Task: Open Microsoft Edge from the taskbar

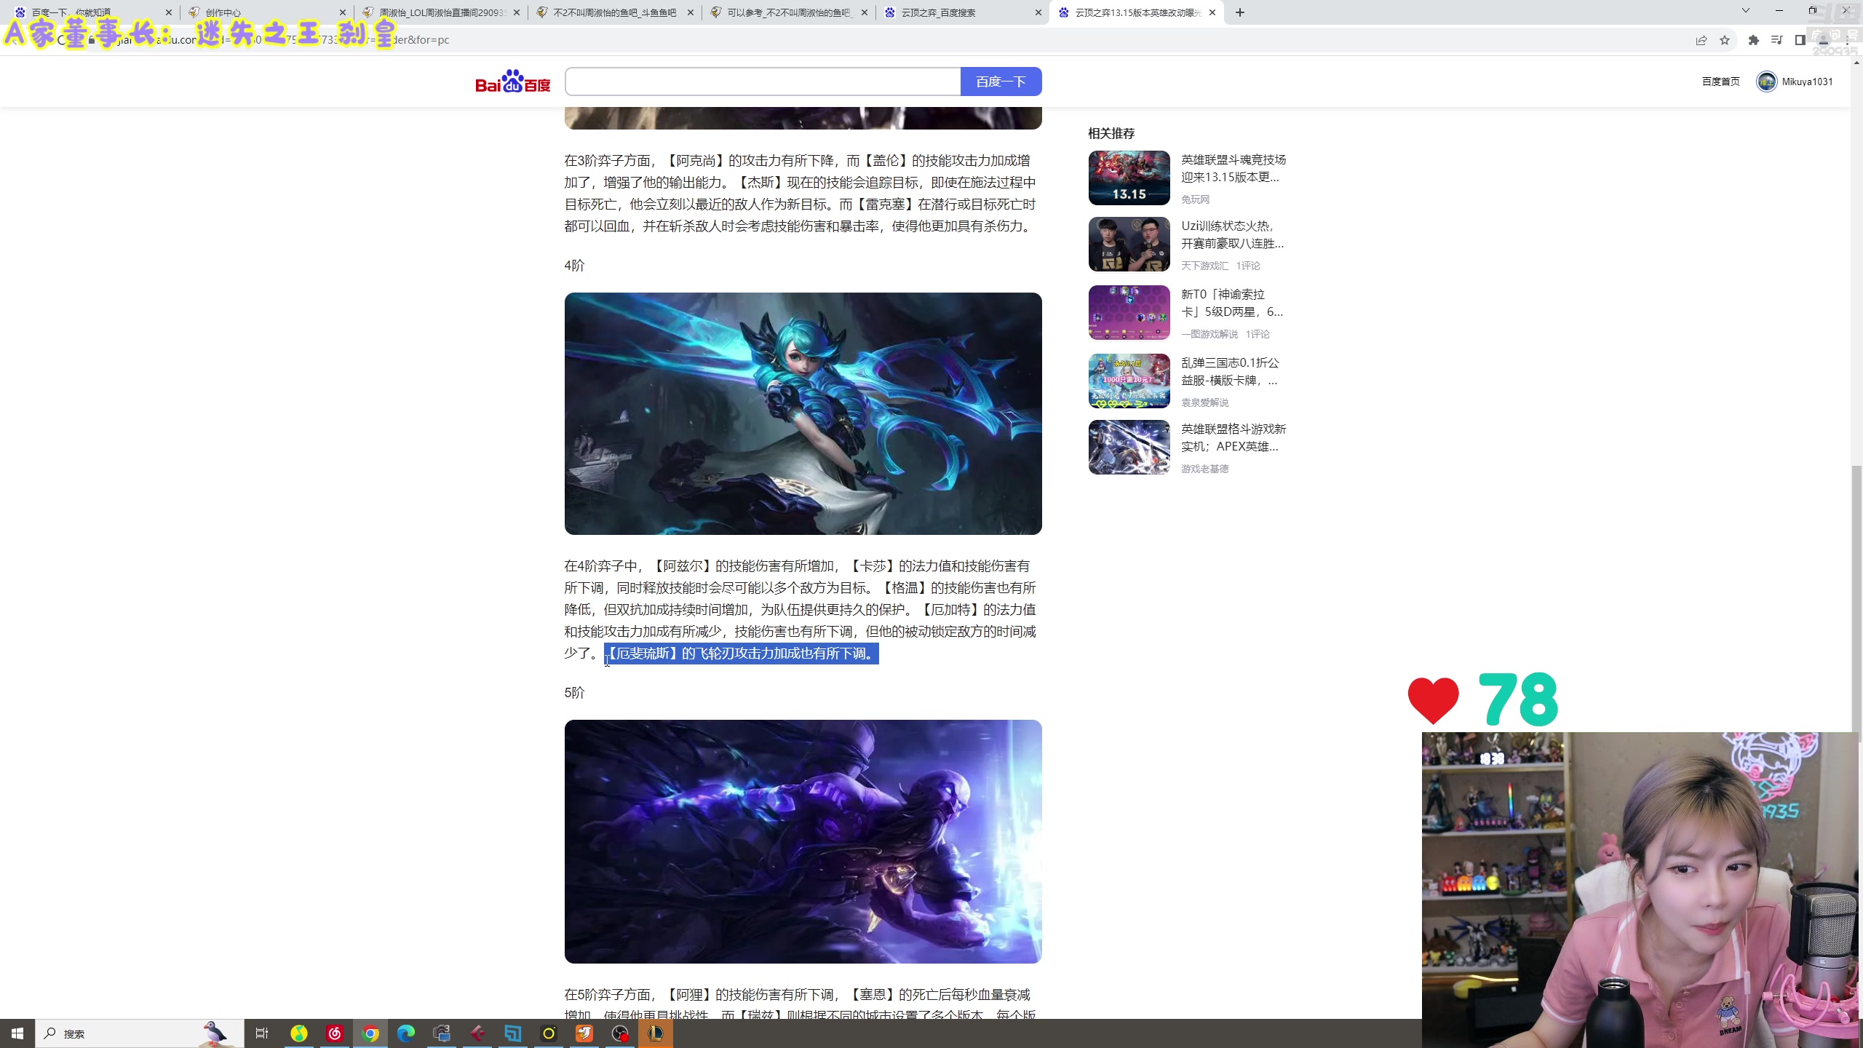Action: pyautogui.click(x=406, y=1033)
